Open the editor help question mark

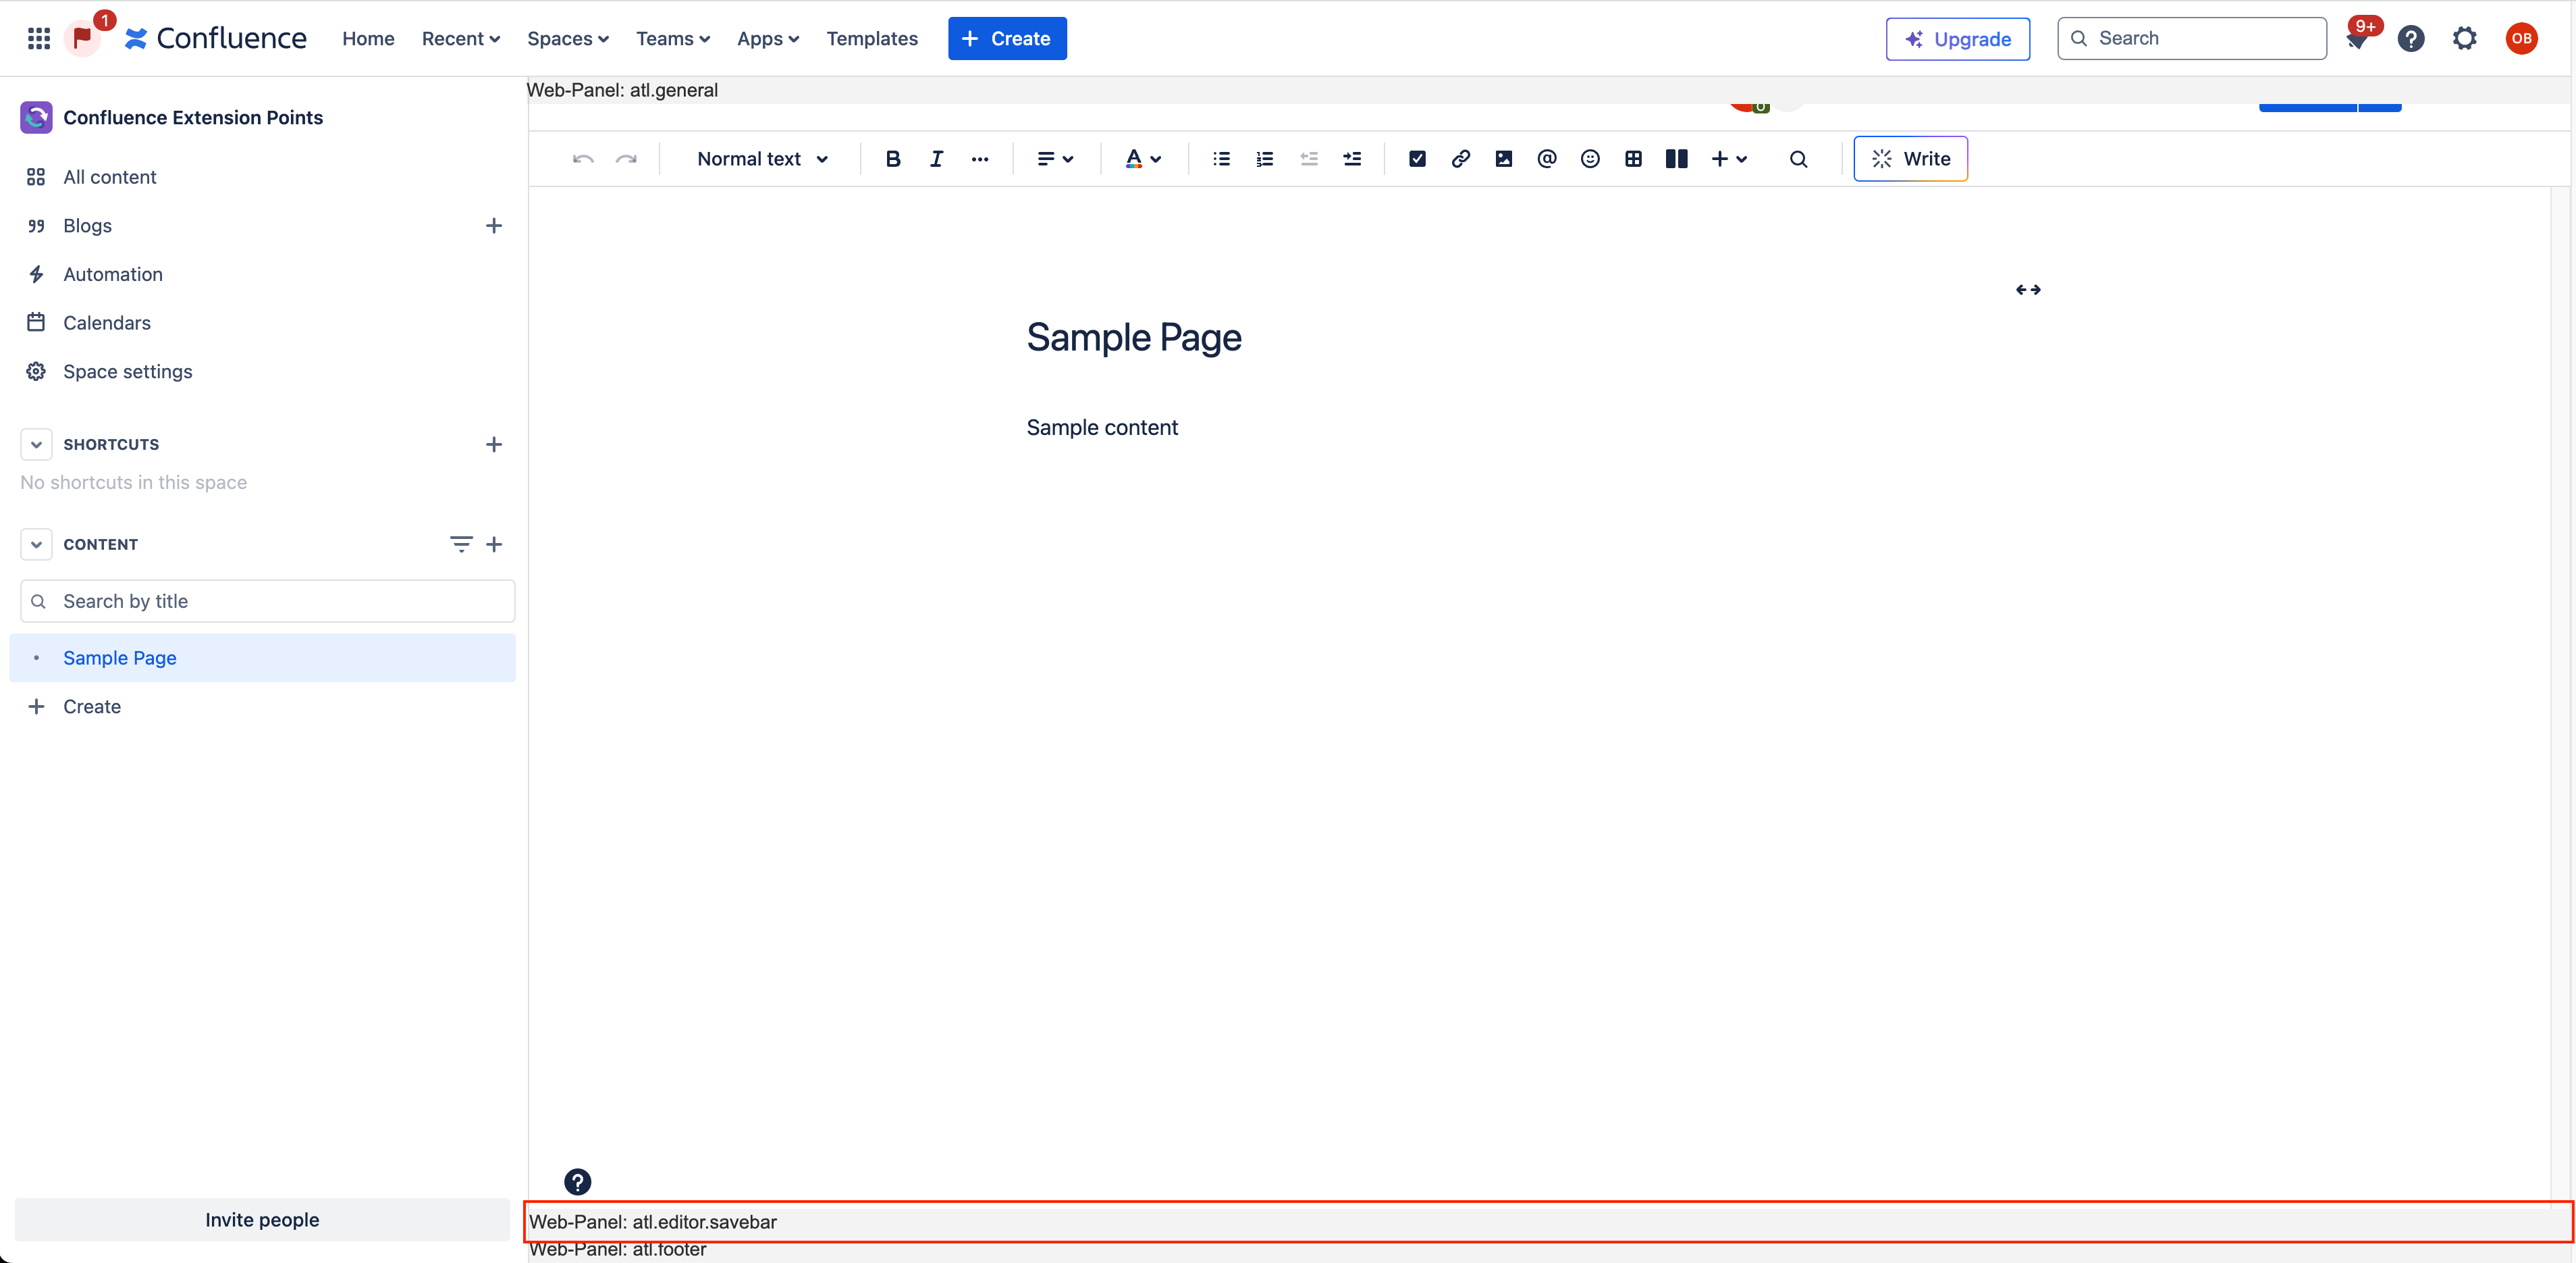[578, 1182]
